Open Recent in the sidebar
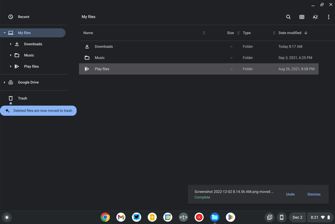 click(x=23, y=17)
